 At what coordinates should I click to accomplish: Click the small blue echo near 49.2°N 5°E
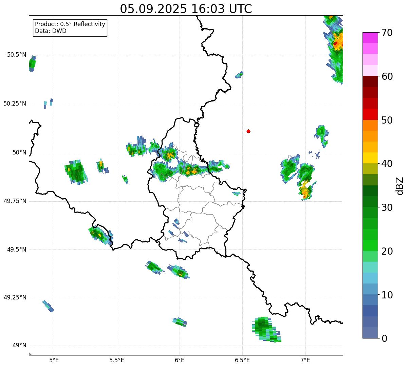(x=48, y=306)
